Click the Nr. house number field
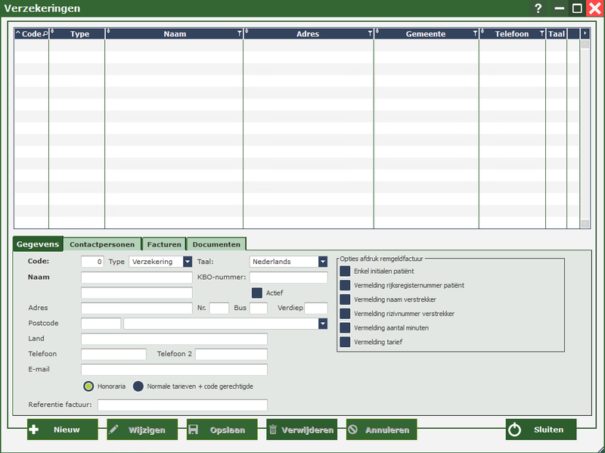 coord(219,309)
